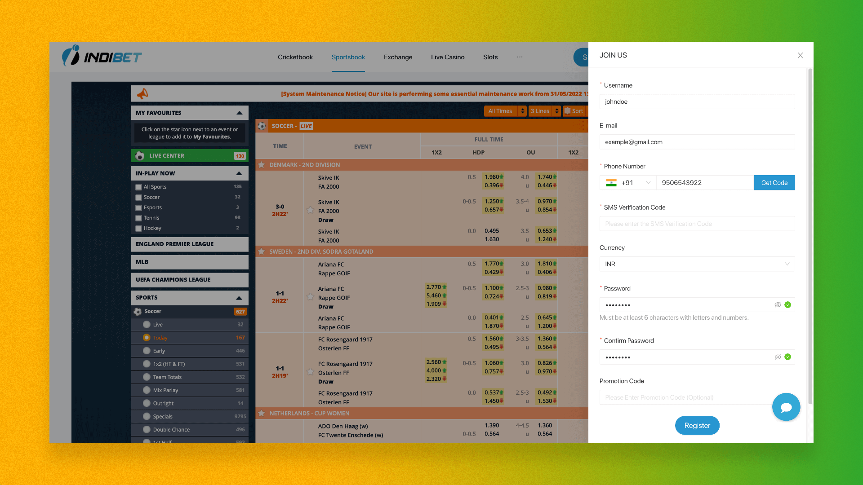Viewport: 863px width, 485px height.
Task: Select the Sportsbook tab
Action: click(348, 57)
